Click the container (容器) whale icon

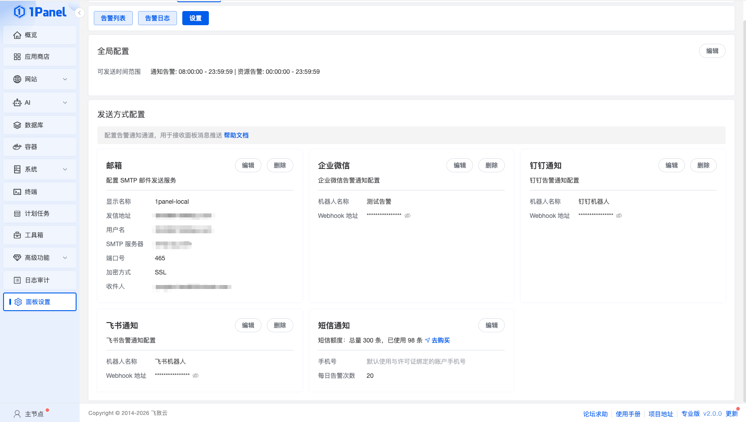17,147
